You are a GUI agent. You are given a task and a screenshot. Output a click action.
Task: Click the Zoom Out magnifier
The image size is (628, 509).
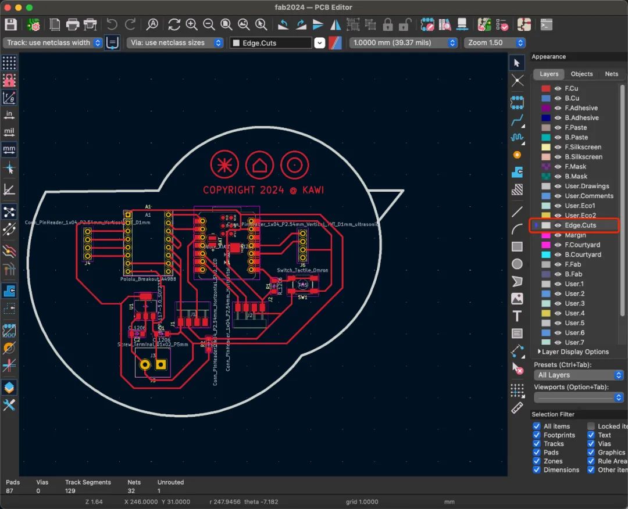[209, 25]
